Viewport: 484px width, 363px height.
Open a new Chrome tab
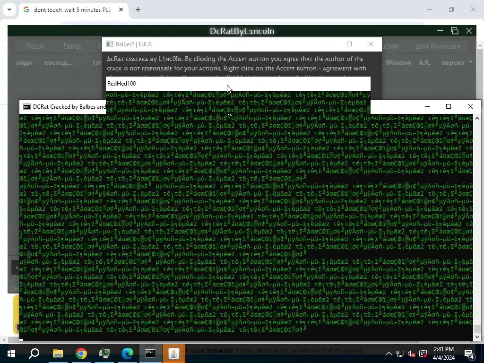click(138, 10)
